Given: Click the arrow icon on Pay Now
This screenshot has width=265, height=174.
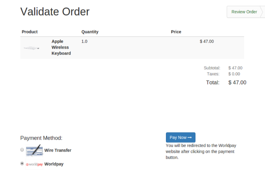Looking at the screenshot, I should 190,138.
